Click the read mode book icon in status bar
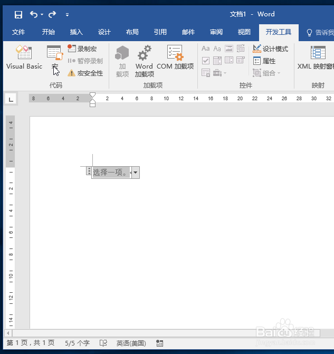Screen dimensions: 334x354 click(103, 343)
